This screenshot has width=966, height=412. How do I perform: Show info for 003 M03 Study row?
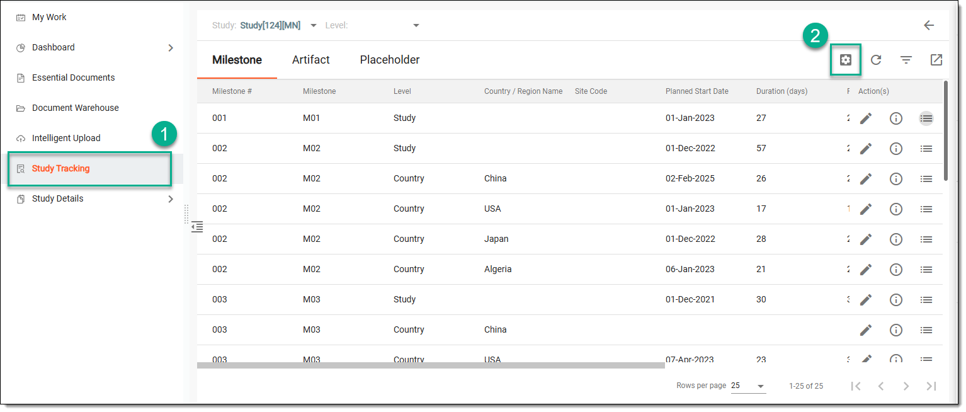pyautogui.click(x=896, y=300)
